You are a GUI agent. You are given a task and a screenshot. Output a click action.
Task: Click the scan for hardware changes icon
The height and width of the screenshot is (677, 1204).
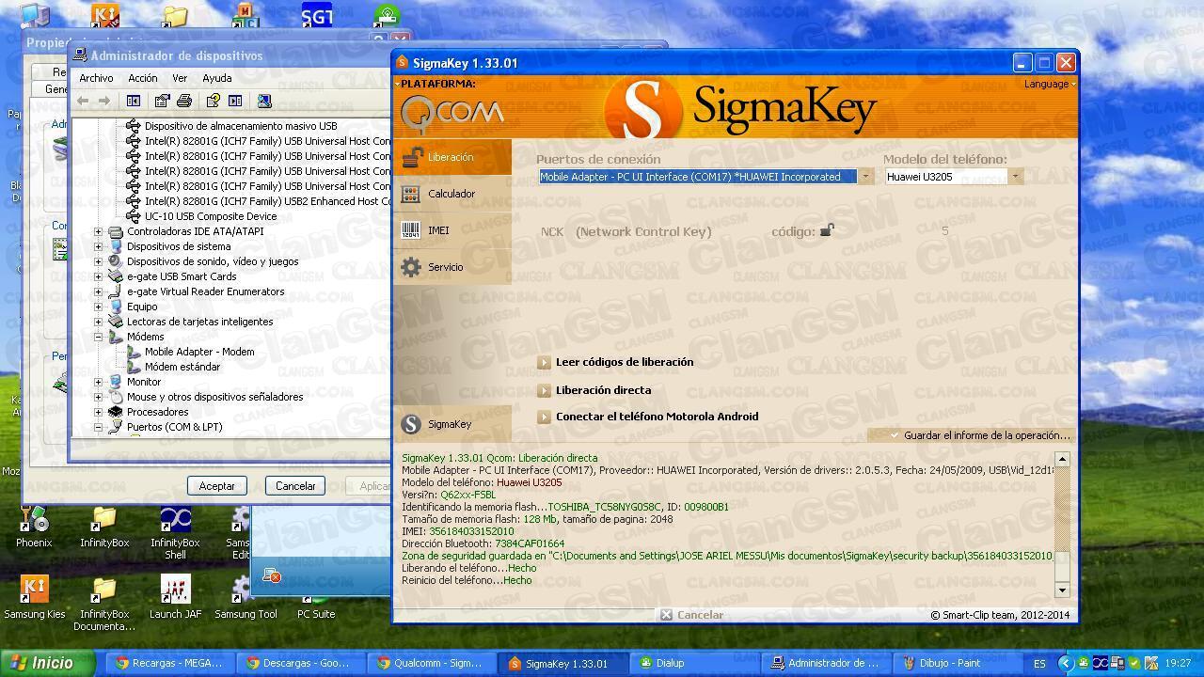click(x=264, y=101)
